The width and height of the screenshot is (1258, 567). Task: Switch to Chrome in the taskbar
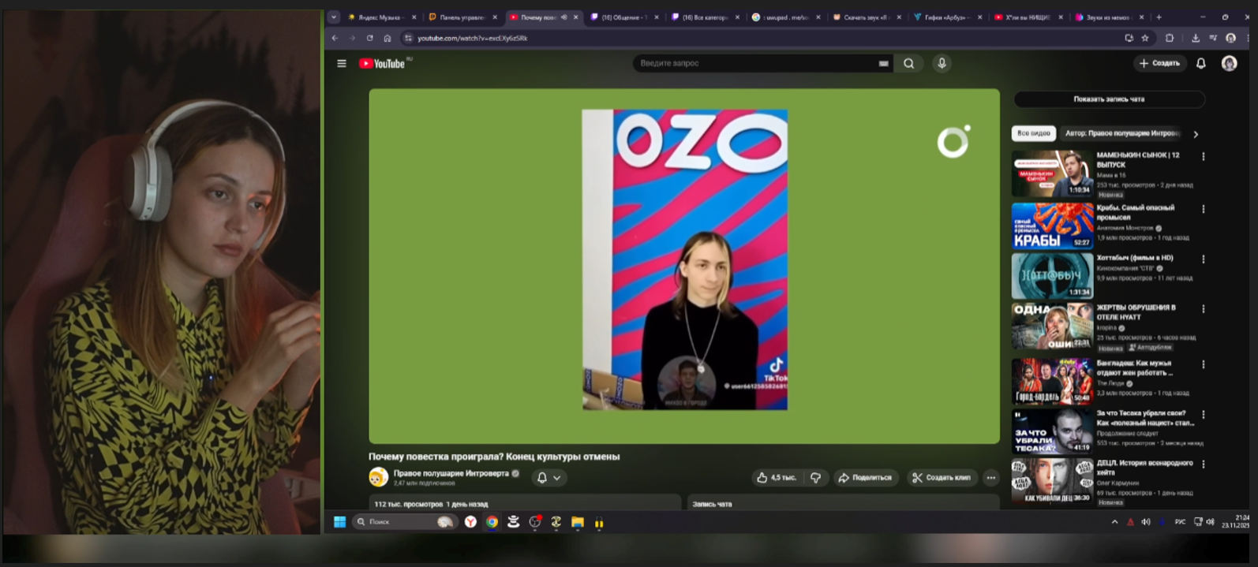point(492,522)
